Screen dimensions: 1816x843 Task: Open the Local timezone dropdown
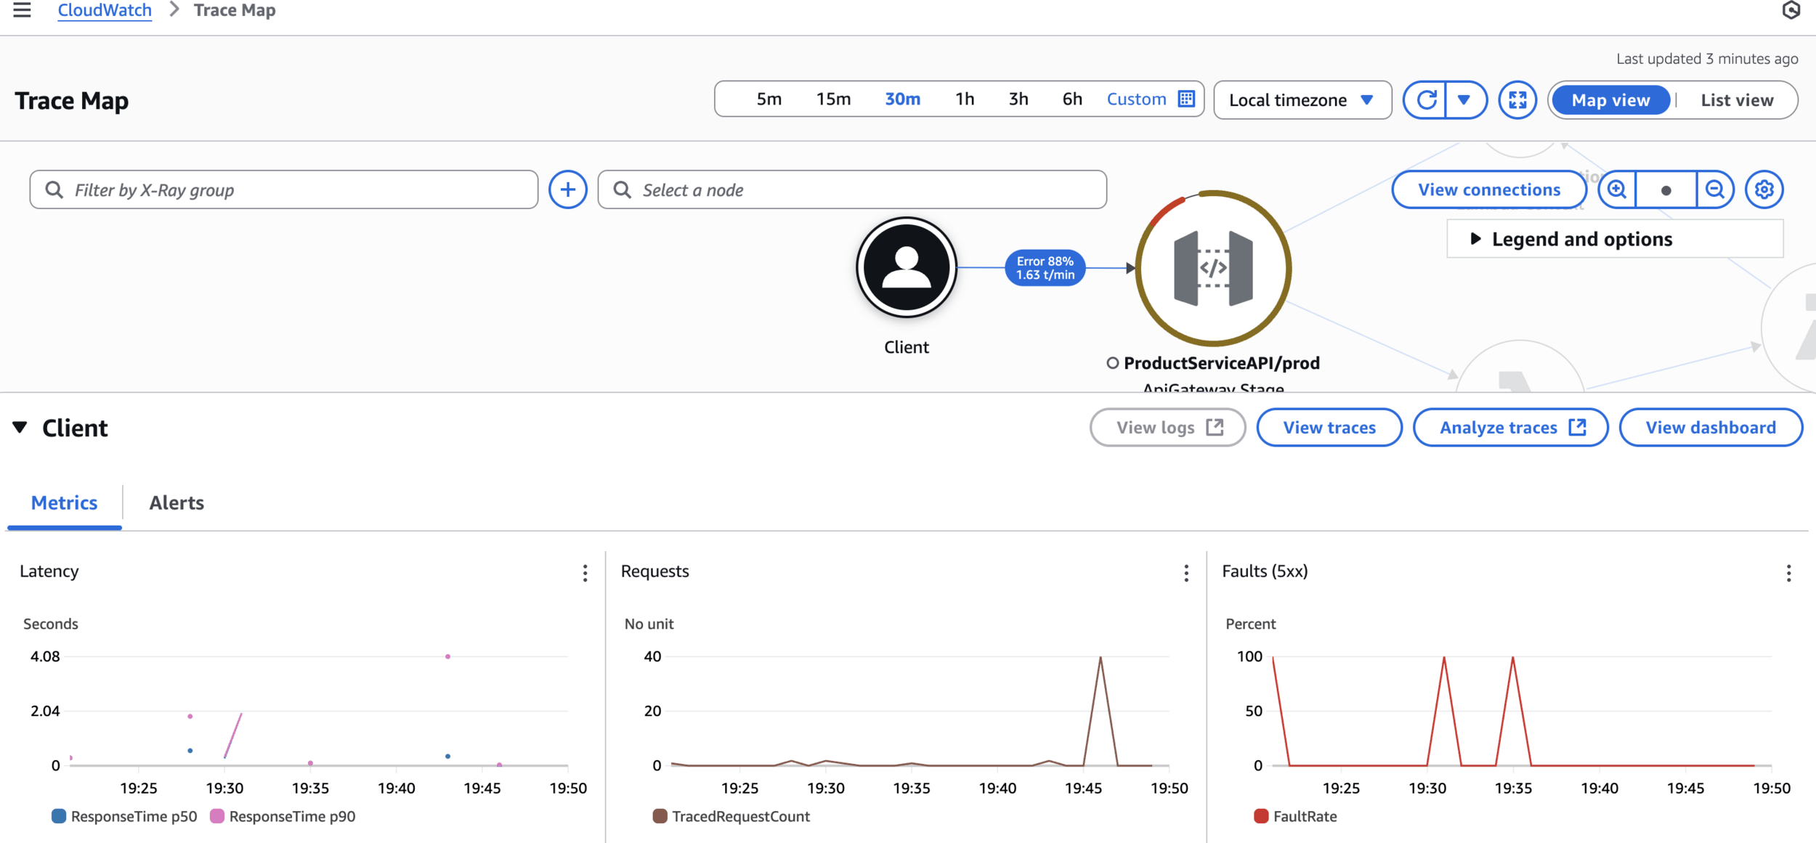(x=1302, y=100)
